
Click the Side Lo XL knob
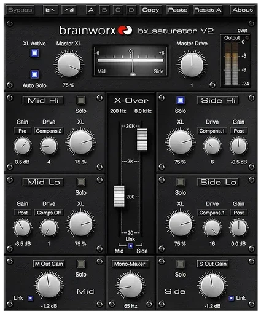181,224
